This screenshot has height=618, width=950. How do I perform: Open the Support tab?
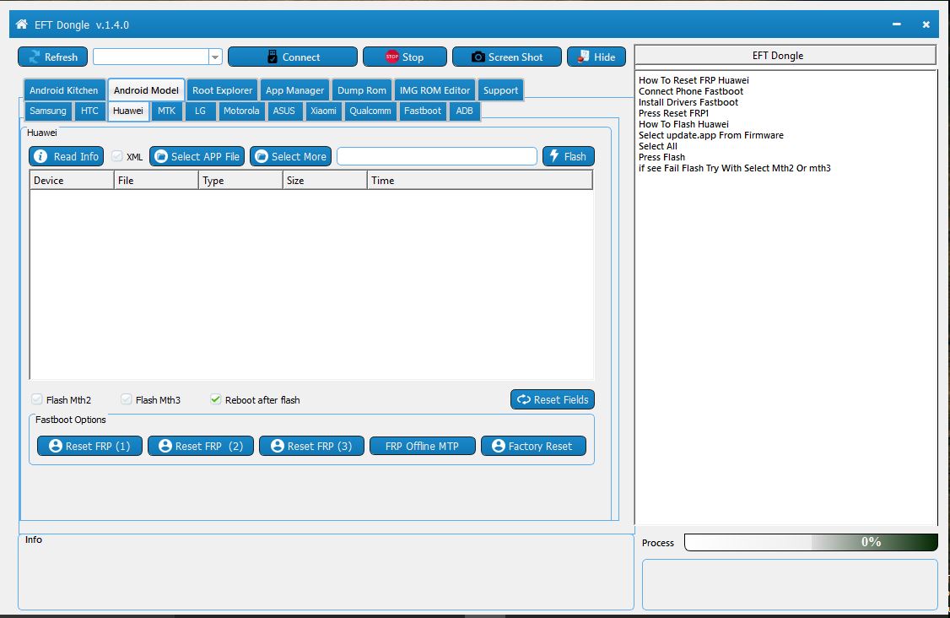click(x=500, y=90)
